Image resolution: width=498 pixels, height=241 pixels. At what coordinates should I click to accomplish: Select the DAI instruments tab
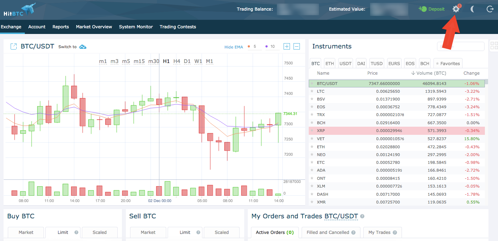[361, 63]
